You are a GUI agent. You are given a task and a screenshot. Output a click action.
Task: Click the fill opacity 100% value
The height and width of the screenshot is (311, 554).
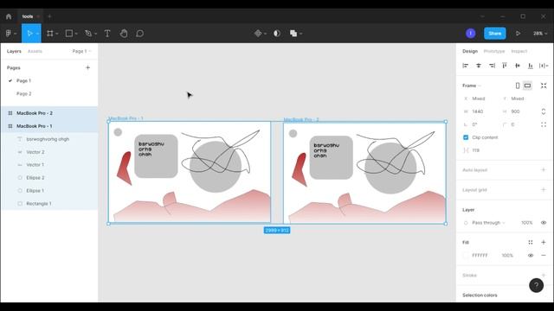[507, 256]
